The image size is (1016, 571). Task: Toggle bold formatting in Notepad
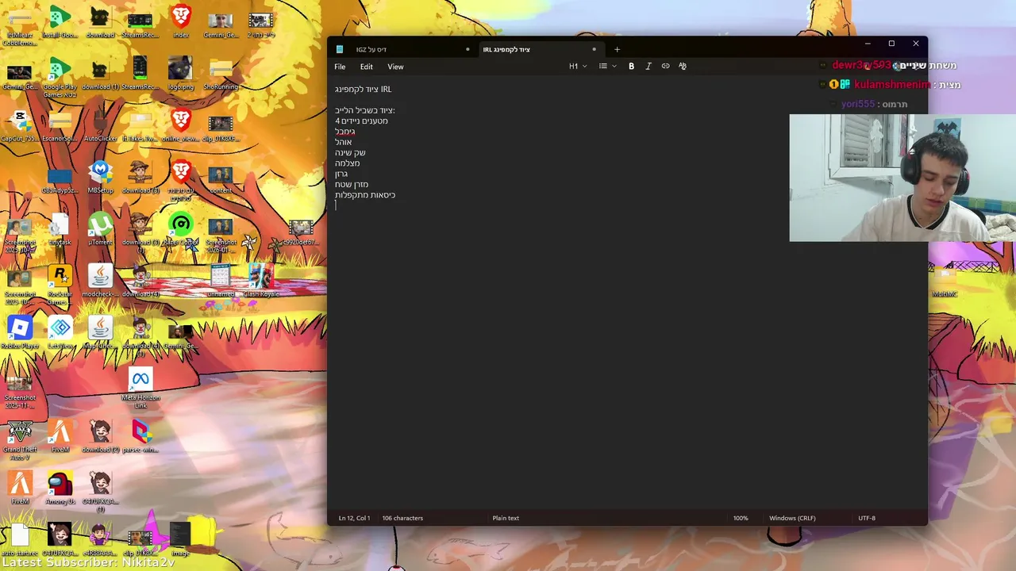(631, 67)
